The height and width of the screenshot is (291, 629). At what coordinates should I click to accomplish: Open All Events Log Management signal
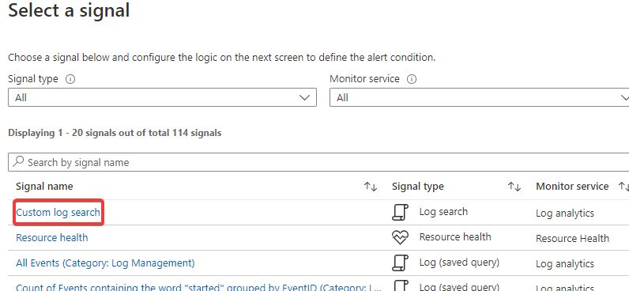[105, 263]
